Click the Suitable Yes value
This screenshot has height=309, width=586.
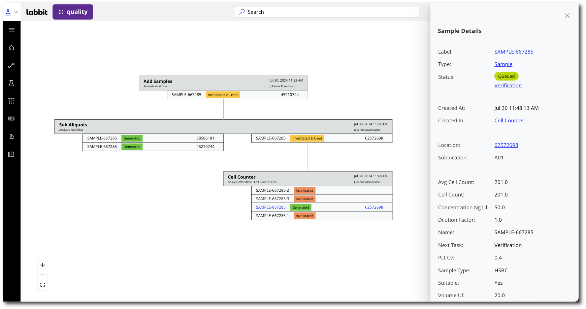coord(498,283)
